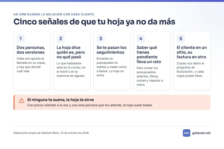
Task: Click the number 2 badge
Action: pyautogui.click(x=61, y=38)
